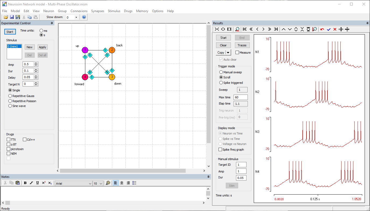
Task: Open the Slow down dropdown
Action: [76, 18]
